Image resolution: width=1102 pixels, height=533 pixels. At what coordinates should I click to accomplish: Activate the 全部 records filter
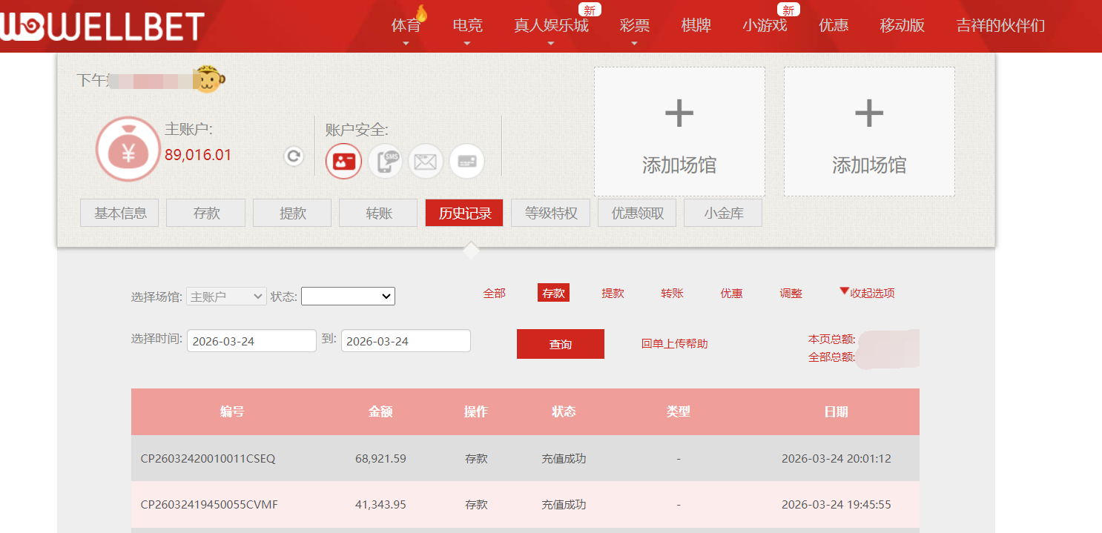tap(494, 292)
